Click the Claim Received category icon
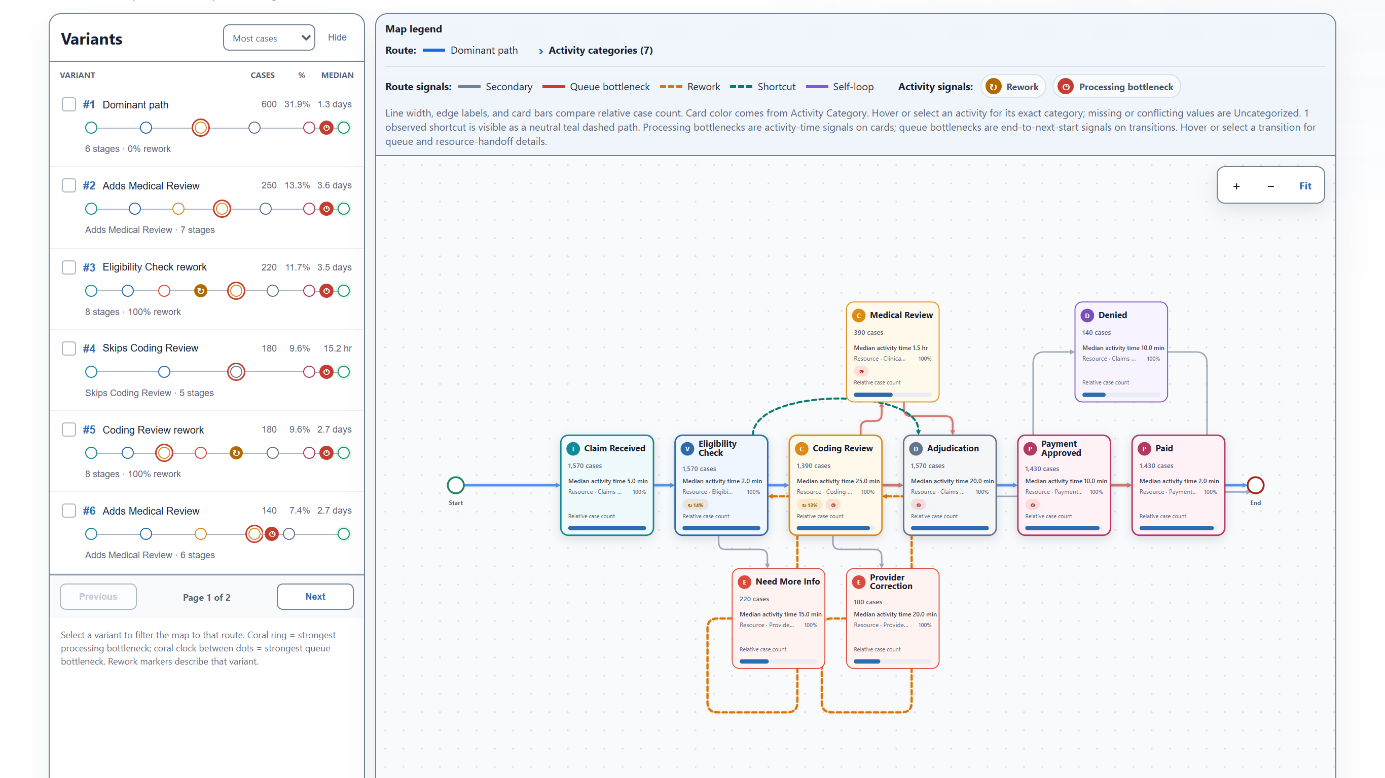 [573, 449]
